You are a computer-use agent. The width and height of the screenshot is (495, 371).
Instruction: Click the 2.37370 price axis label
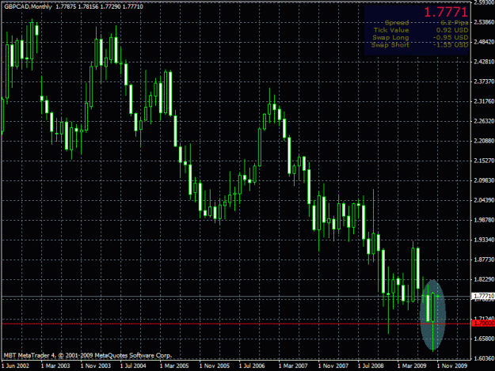coord(484,81)
